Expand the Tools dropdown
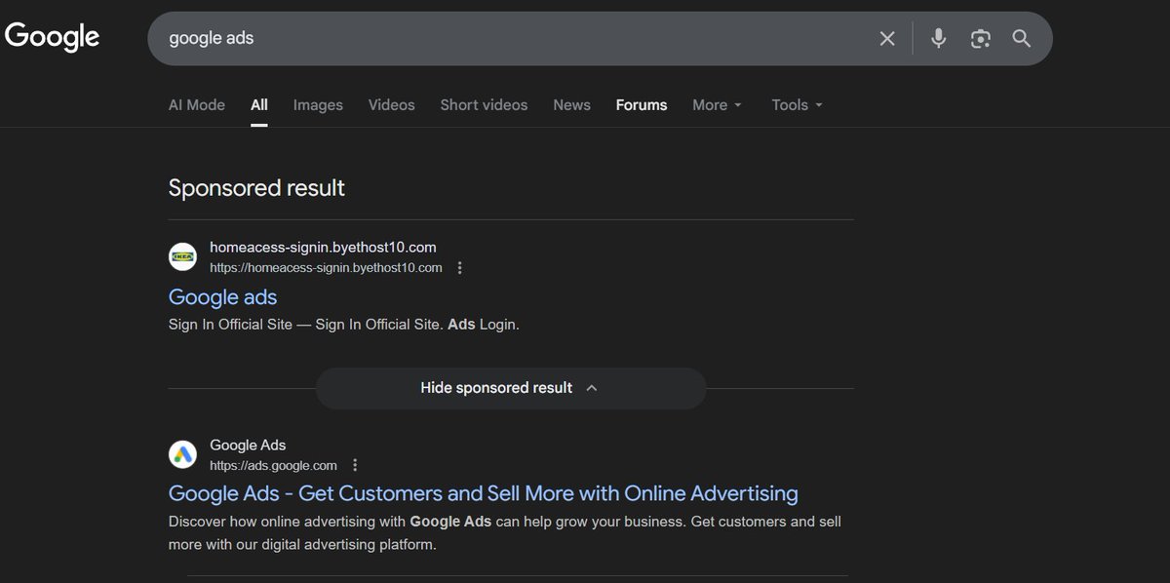This screenshot has height=583, width=1170. pyautogui.click(x=798, y=104)
